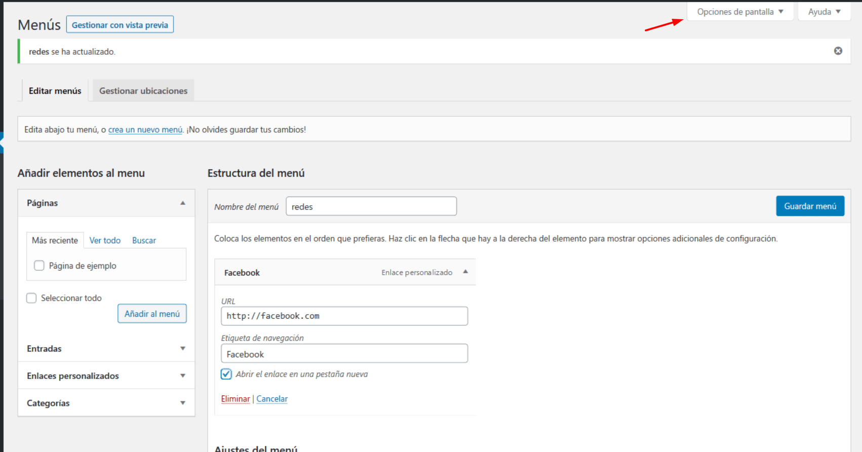Select the Más reciente tab

55,240
